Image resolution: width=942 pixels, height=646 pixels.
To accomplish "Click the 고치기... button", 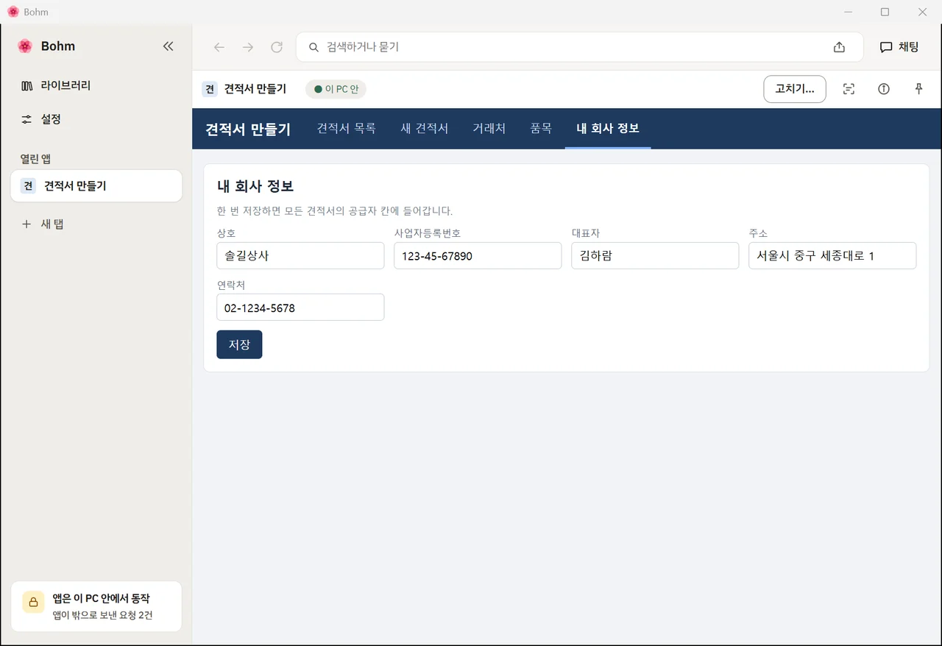I will [x=795, y=89].
